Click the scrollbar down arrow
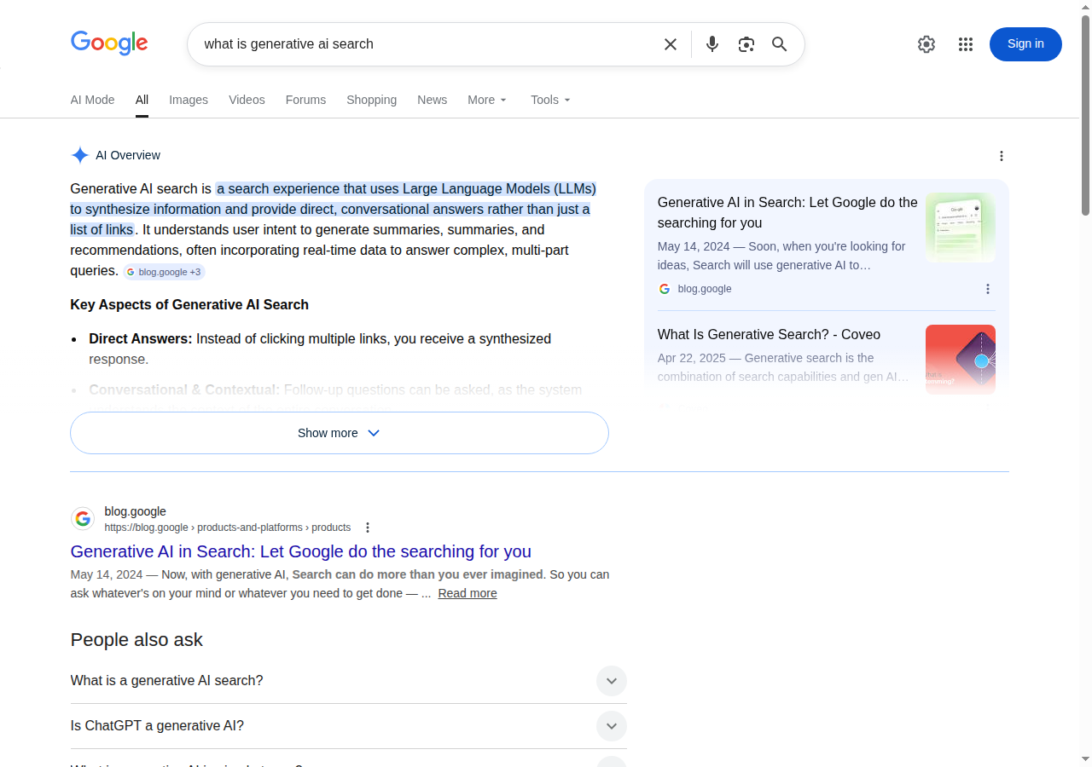The height and width of the screenshot is (767, 1092). 1086,759
